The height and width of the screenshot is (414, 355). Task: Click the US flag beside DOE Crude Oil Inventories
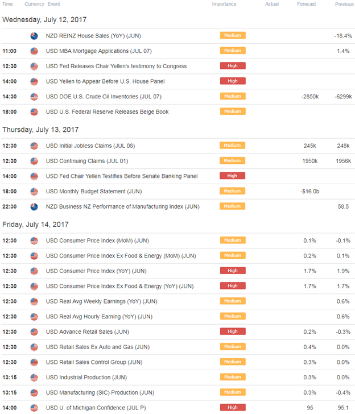tap(34, 97)
